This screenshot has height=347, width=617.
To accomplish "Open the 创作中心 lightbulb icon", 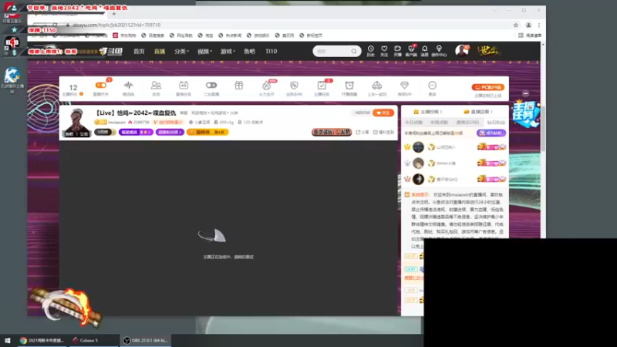I will [439, 50].
